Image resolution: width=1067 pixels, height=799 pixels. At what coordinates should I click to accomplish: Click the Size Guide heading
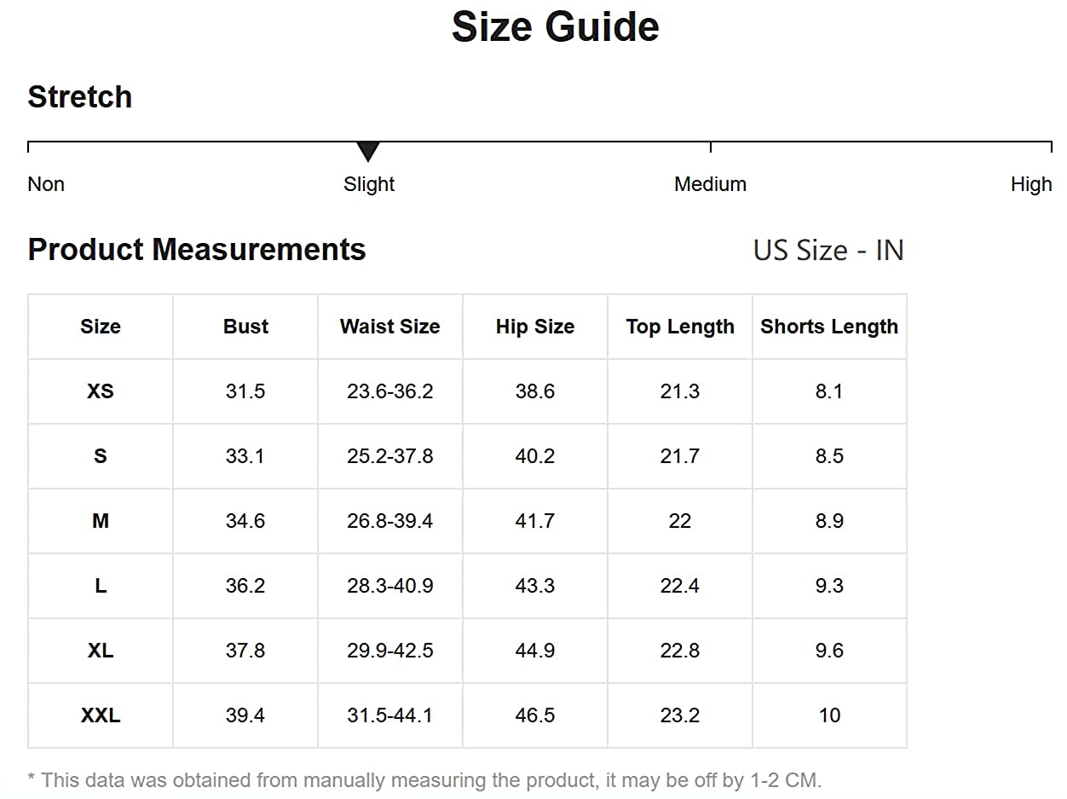[x=555, y=26]
